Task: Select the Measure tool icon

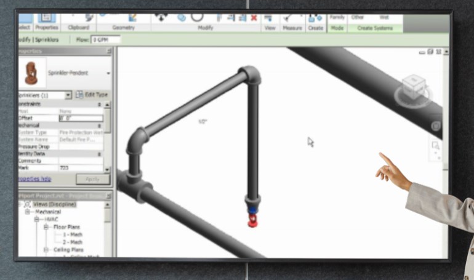Action: point(287,18)
